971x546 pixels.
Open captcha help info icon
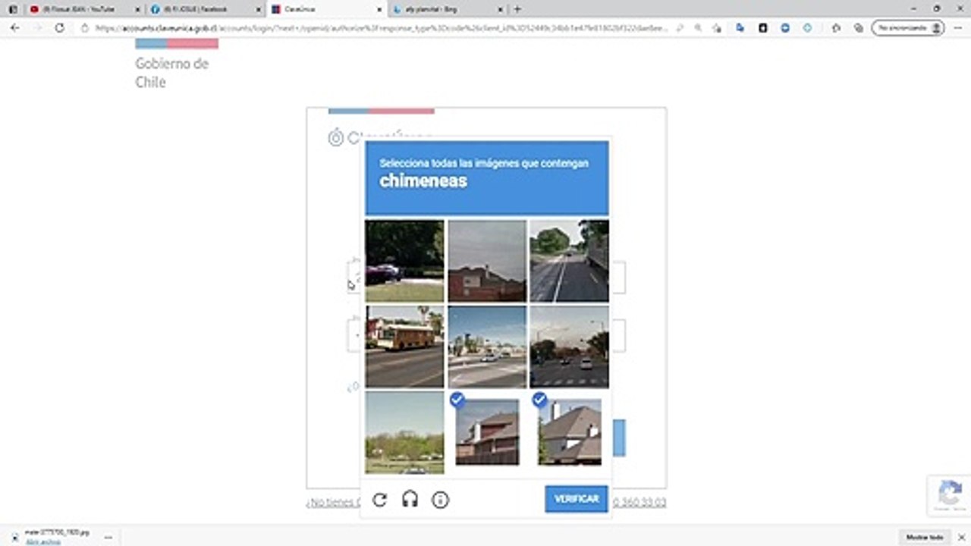(440, 500)
